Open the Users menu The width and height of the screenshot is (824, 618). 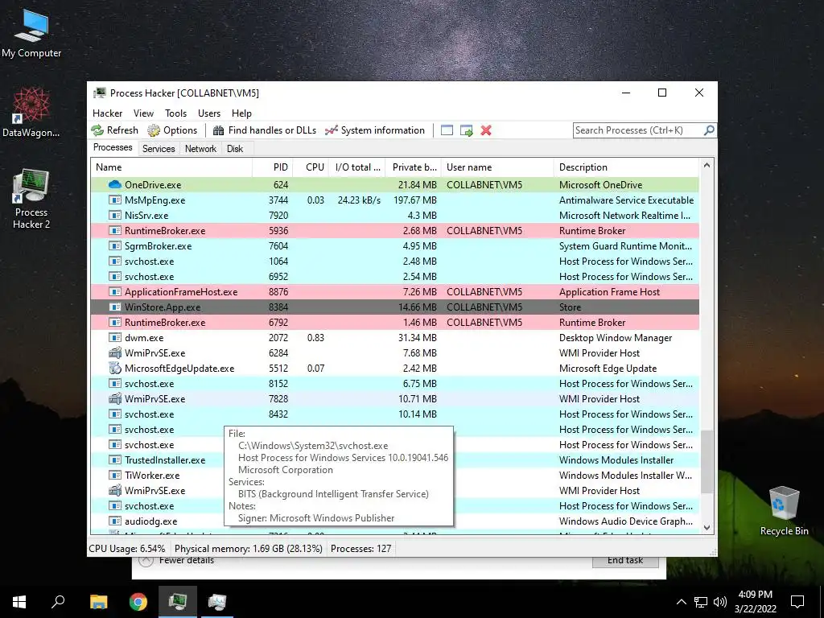209,113
